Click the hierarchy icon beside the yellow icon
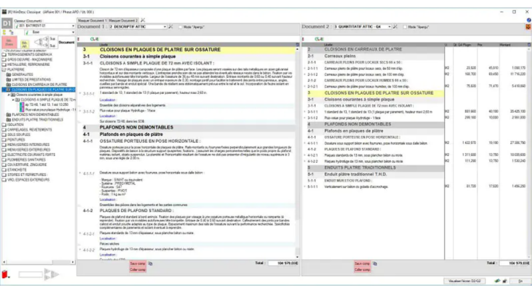Viewport: 532px width, 286px height. point(11,32)
